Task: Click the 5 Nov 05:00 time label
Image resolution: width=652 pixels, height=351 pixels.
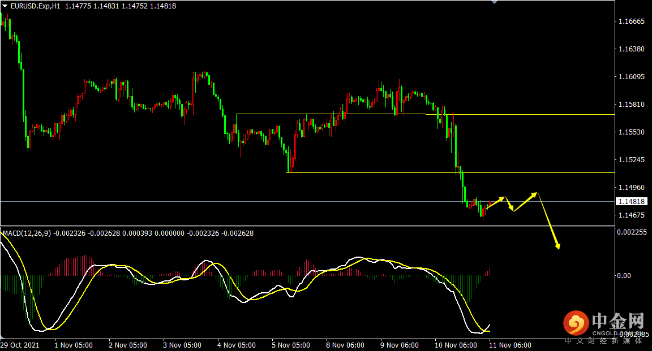Action: (291, 345)
